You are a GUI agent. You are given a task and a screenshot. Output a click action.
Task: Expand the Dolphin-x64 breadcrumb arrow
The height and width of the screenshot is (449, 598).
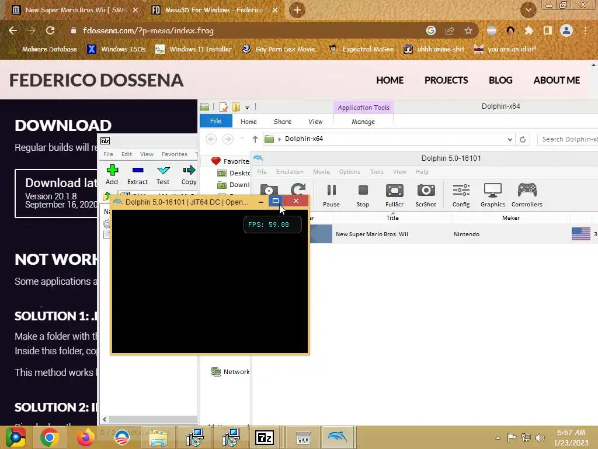click(280, 139)
